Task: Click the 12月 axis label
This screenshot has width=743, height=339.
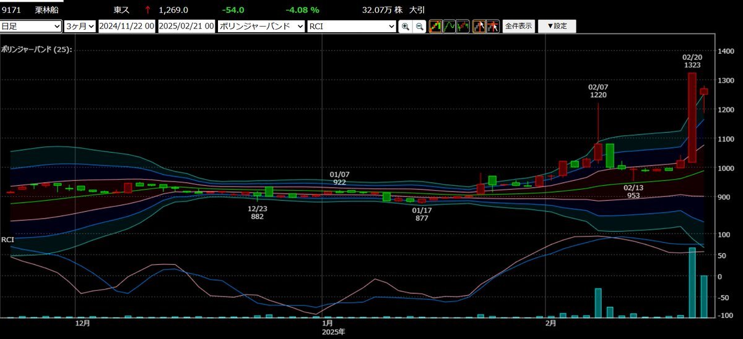Action: coord(83,322)
